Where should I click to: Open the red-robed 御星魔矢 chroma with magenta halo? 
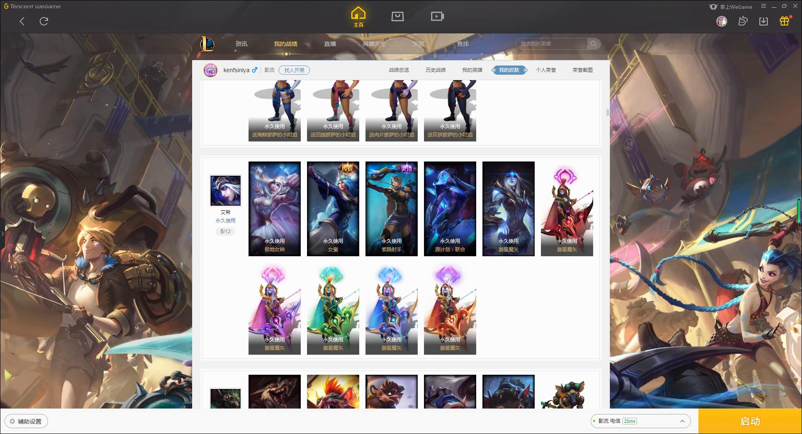[x=567, y=209]
